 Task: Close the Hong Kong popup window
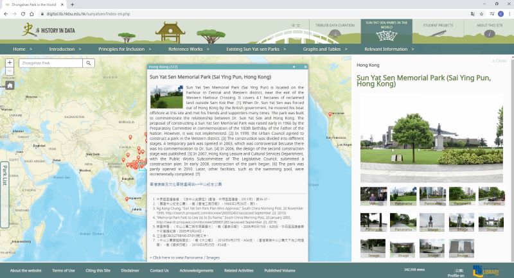coord(306,67)
